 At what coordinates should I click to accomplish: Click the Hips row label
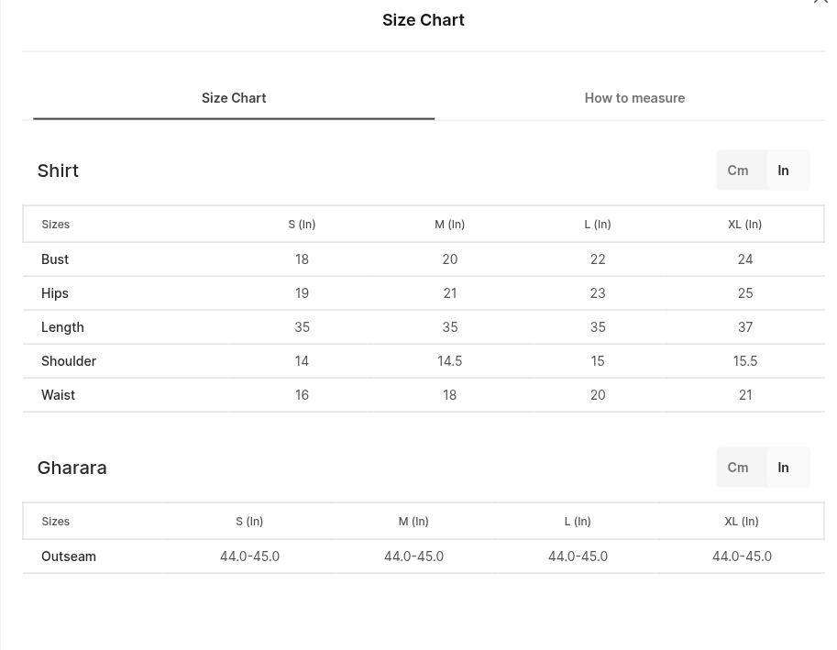tap(55, 293)
